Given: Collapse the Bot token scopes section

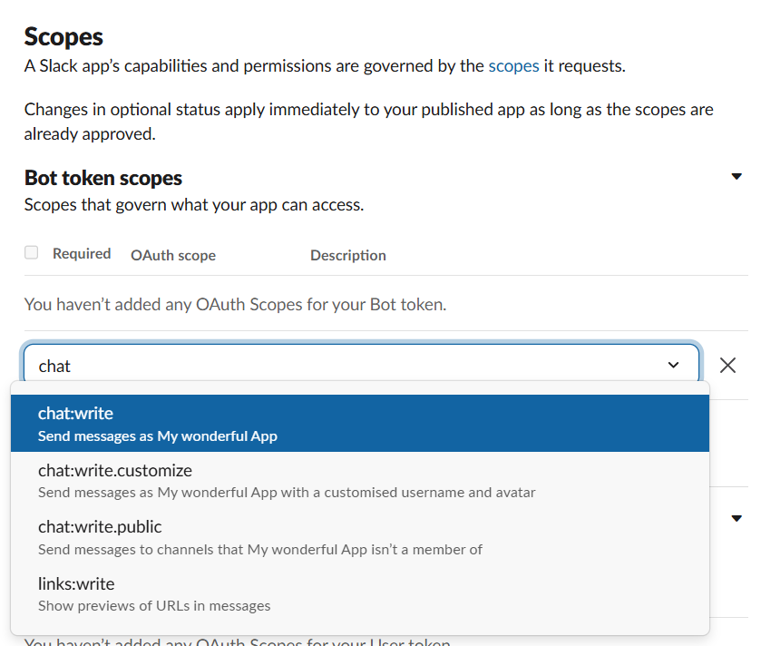Looking at the screenshot, I should (x=737, y=176).
